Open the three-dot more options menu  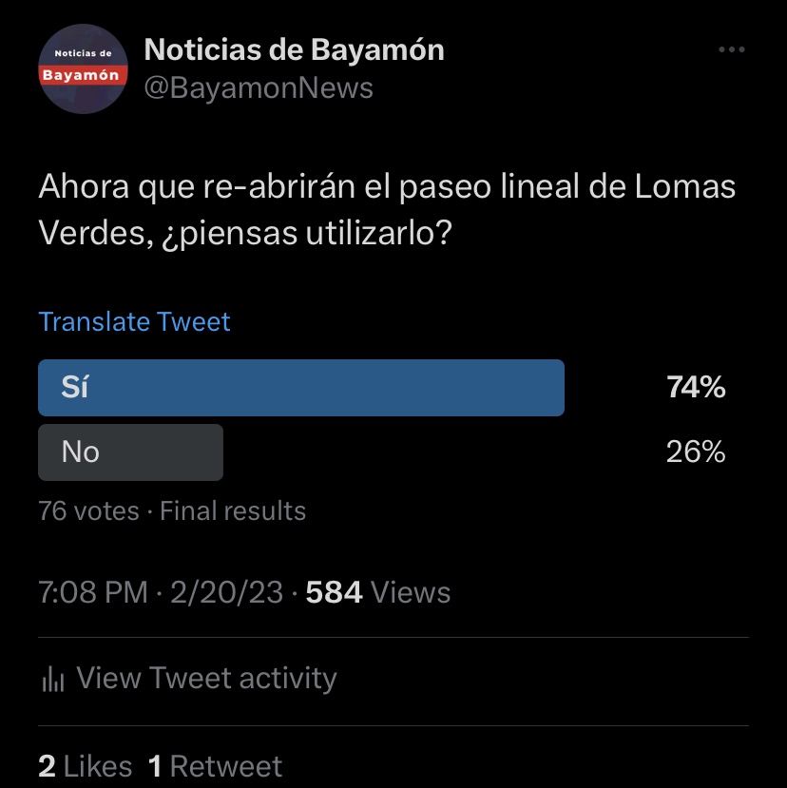(x=731, y=50)
